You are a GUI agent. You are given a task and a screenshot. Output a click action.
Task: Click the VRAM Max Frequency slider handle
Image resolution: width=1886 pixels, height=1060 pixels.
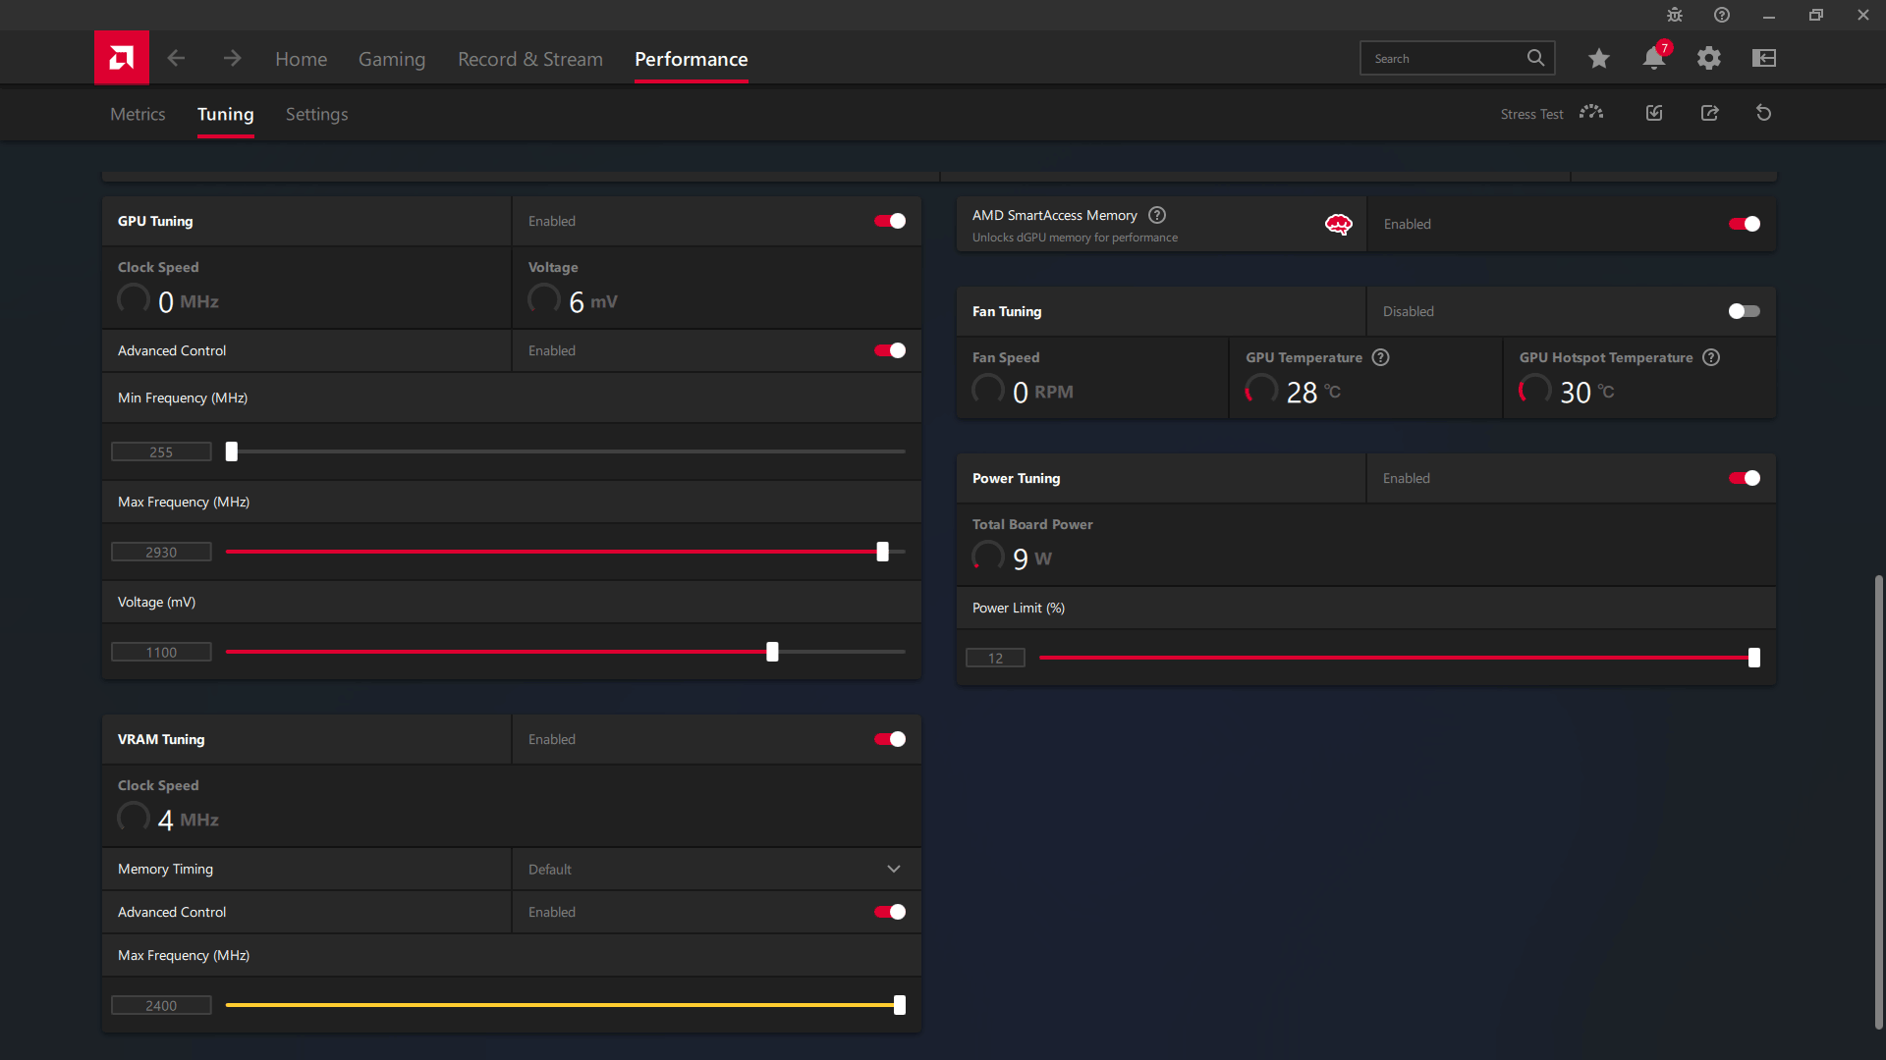(900, 1005)
